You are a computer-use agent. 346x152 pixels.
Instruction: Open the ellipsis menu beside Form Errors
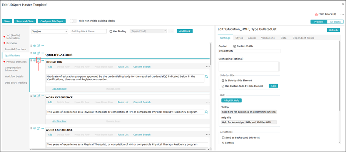coord(342,14)
